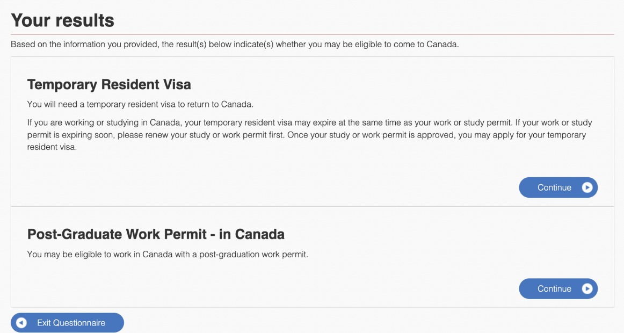The height and width of the screenshot is (333, 624).
Task: Click the "Continue" label in the Post-Graduate Work Permit panel
Action: click(x=554, y=288)
